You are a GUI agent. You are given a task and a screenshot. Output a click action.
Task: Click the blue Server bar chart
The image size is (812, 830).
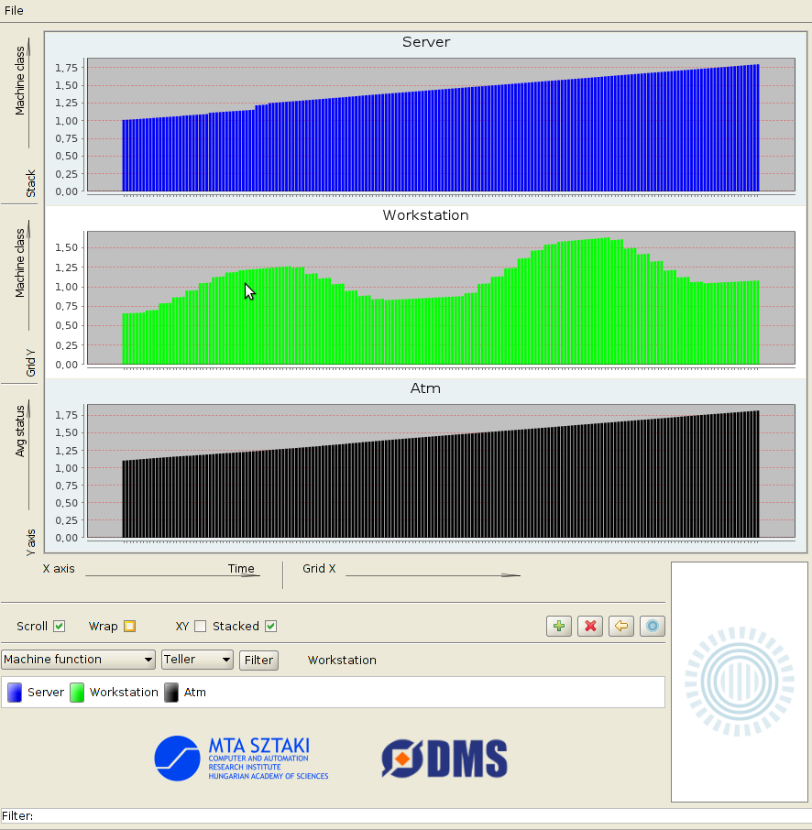441,127
